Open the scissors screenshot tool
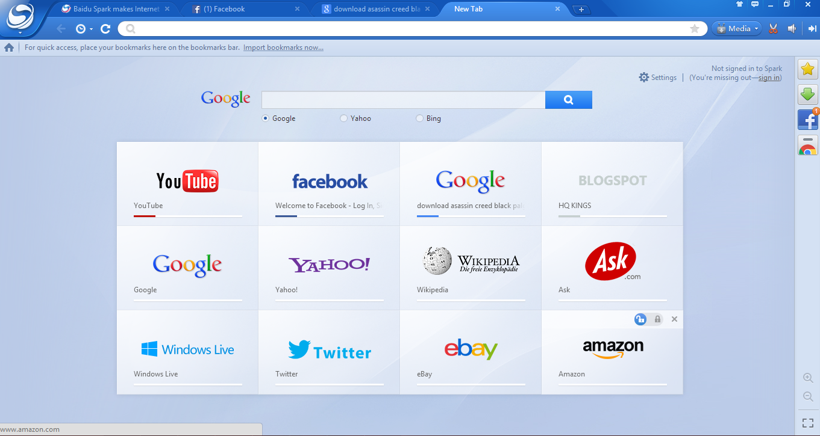 pyautogui.click(x=774, y=28)
